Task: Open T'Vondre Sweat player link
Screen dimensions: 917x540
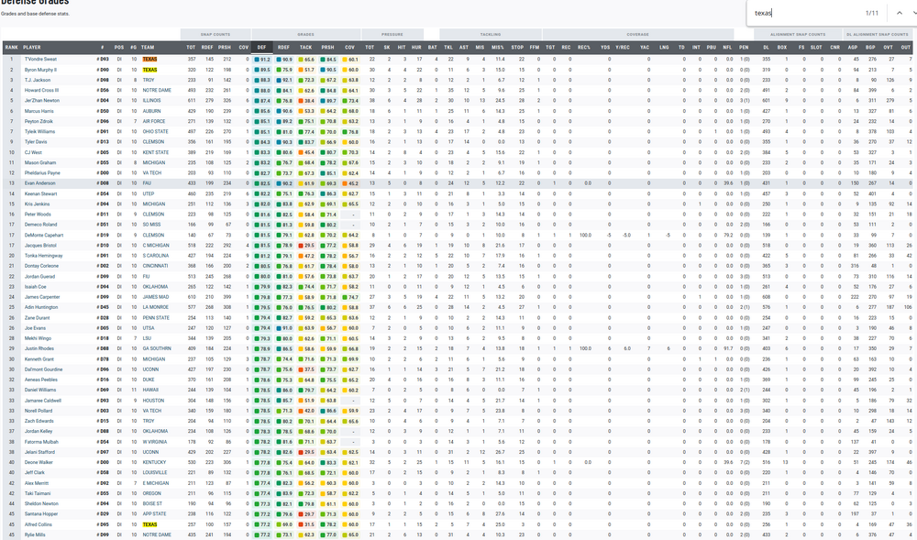Action: pos(40,59)
